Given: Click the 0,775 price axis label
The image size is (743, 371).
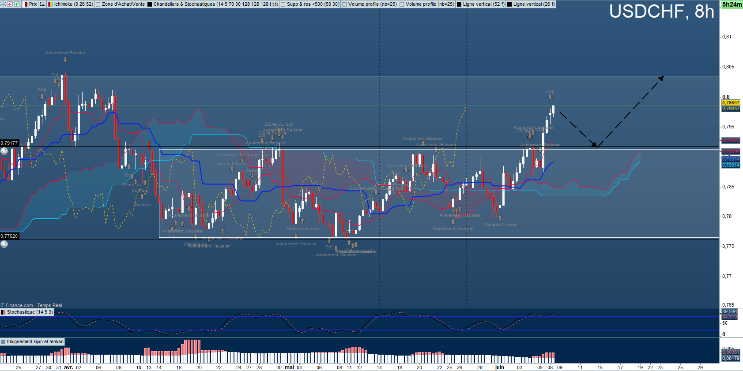Looking at the screenshot, I should click(728, 247).
